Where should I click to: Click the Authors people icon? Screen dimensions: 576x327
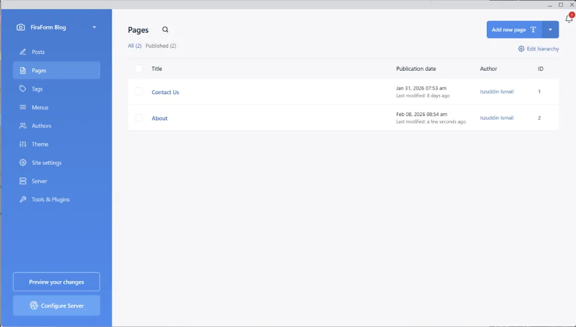23,126
